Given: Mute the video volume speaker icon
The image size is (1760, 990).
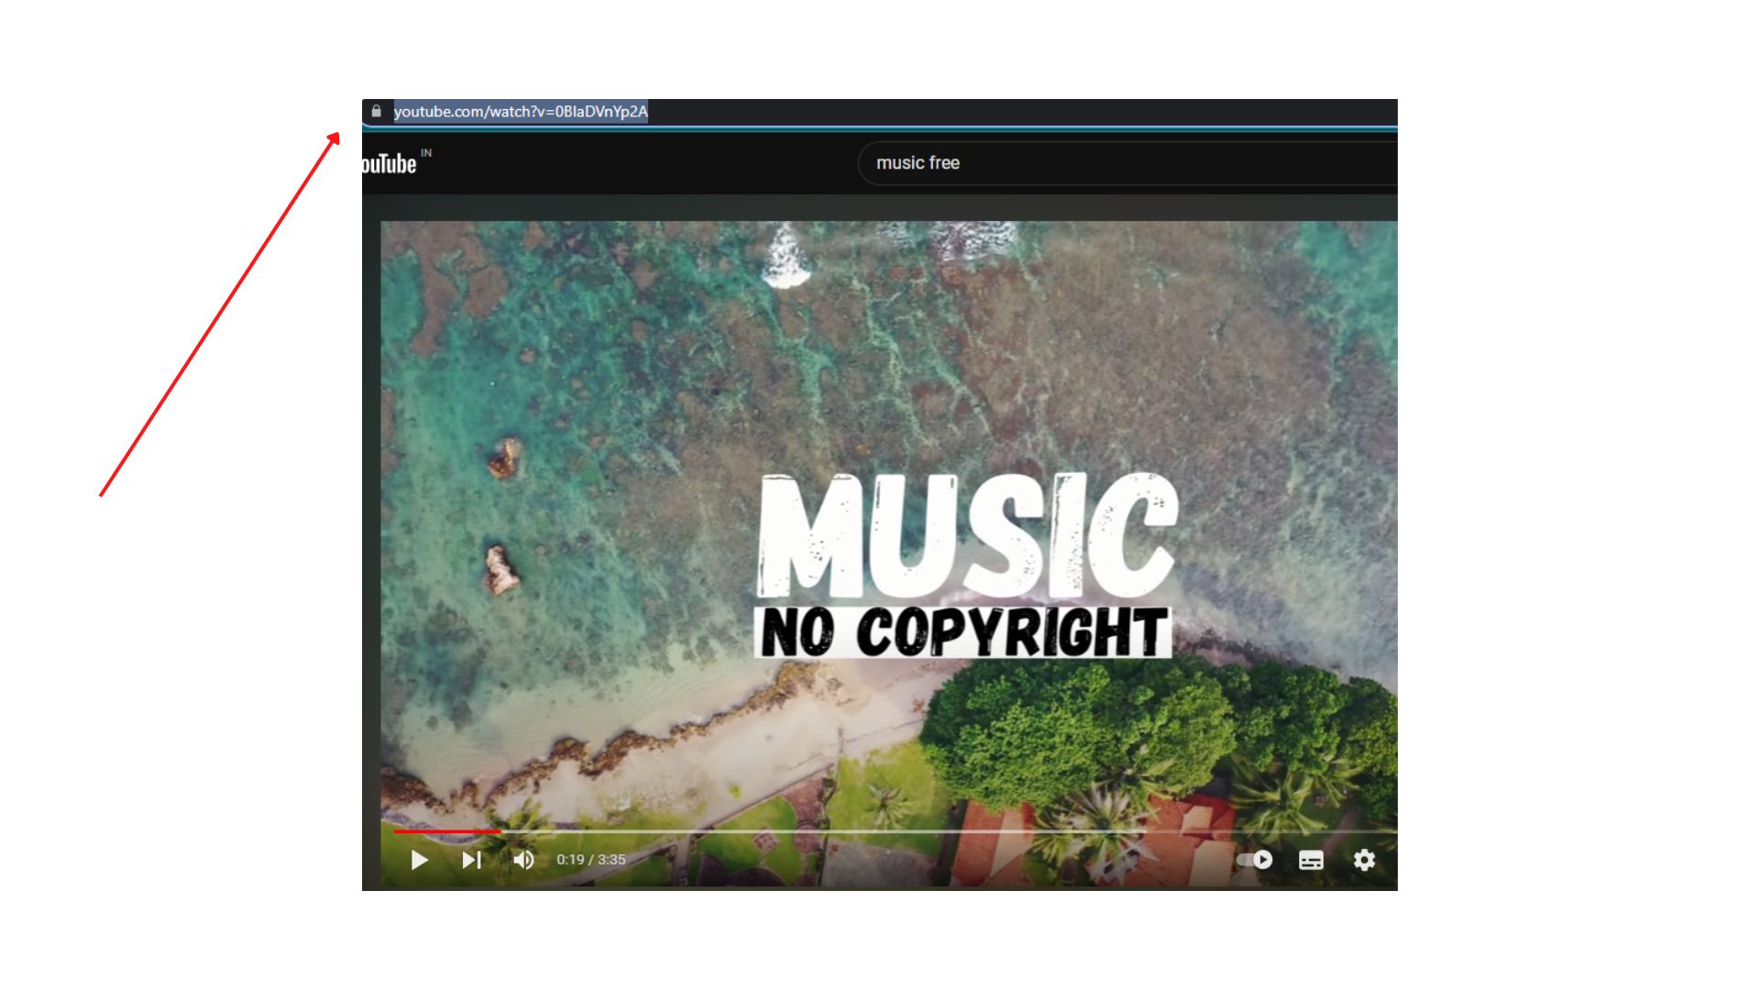Looking at the screenshot, I should pos(523,860).
